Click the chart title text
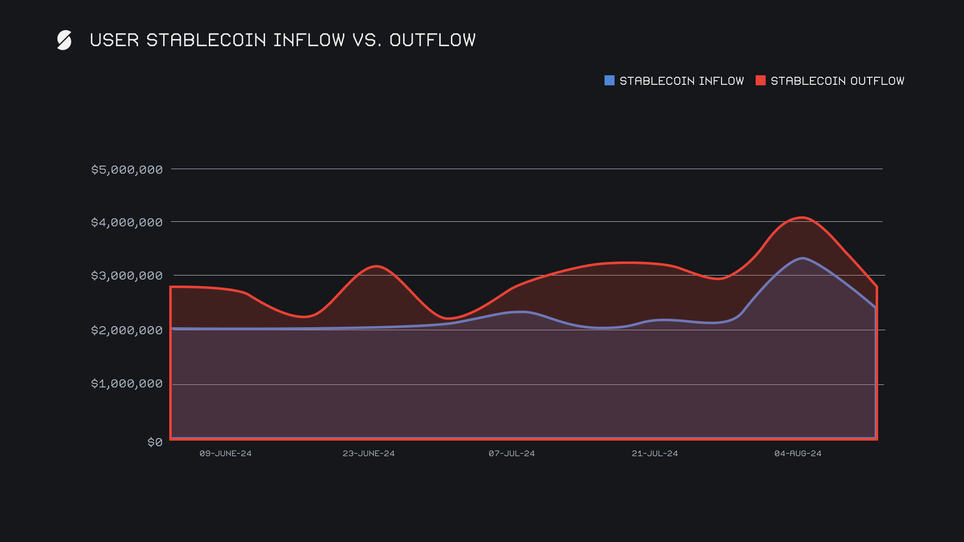 282,40
